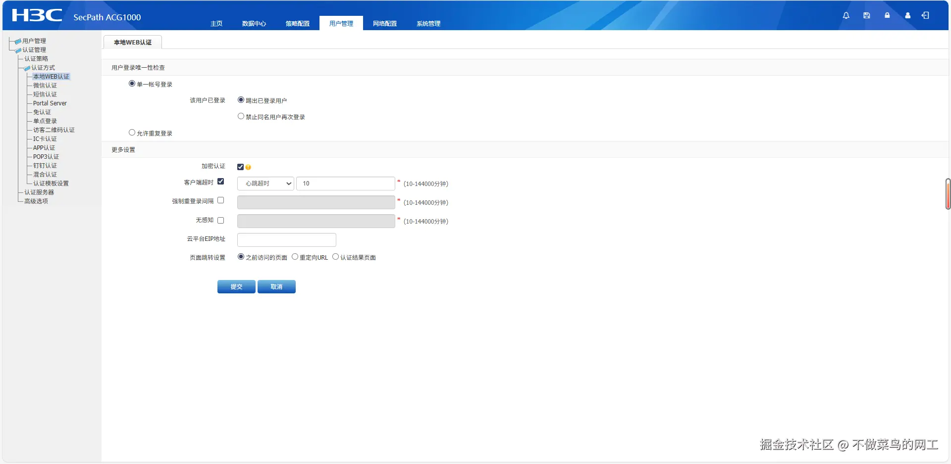
Task: Click the vertical scrollbar handle at right edge
Action: click(x=948, y=194)
